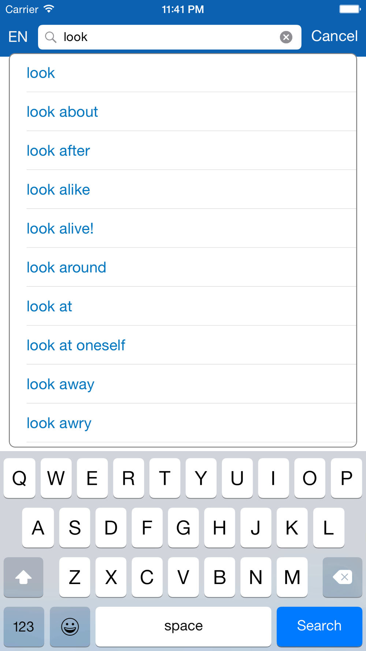Choose "look after" from suggestions
366x651 pixels.
tap(58, 150)
